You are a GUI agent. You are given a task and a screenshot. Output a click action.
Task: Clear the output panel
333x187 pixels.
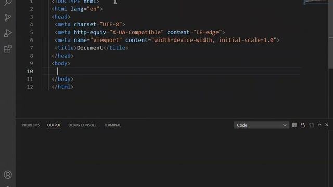294,125
